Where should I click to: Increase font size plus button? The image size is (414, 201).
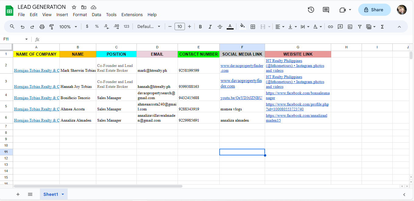(x=189, y=27)
